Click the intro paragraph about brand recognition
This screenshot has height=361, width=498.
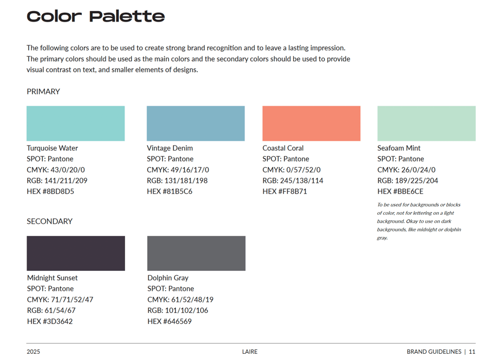point(188,59)
